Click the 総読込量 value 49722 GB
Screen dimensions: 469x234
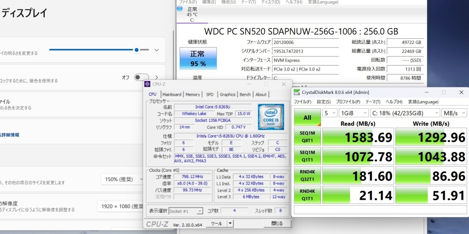click(x=405, y=42)
